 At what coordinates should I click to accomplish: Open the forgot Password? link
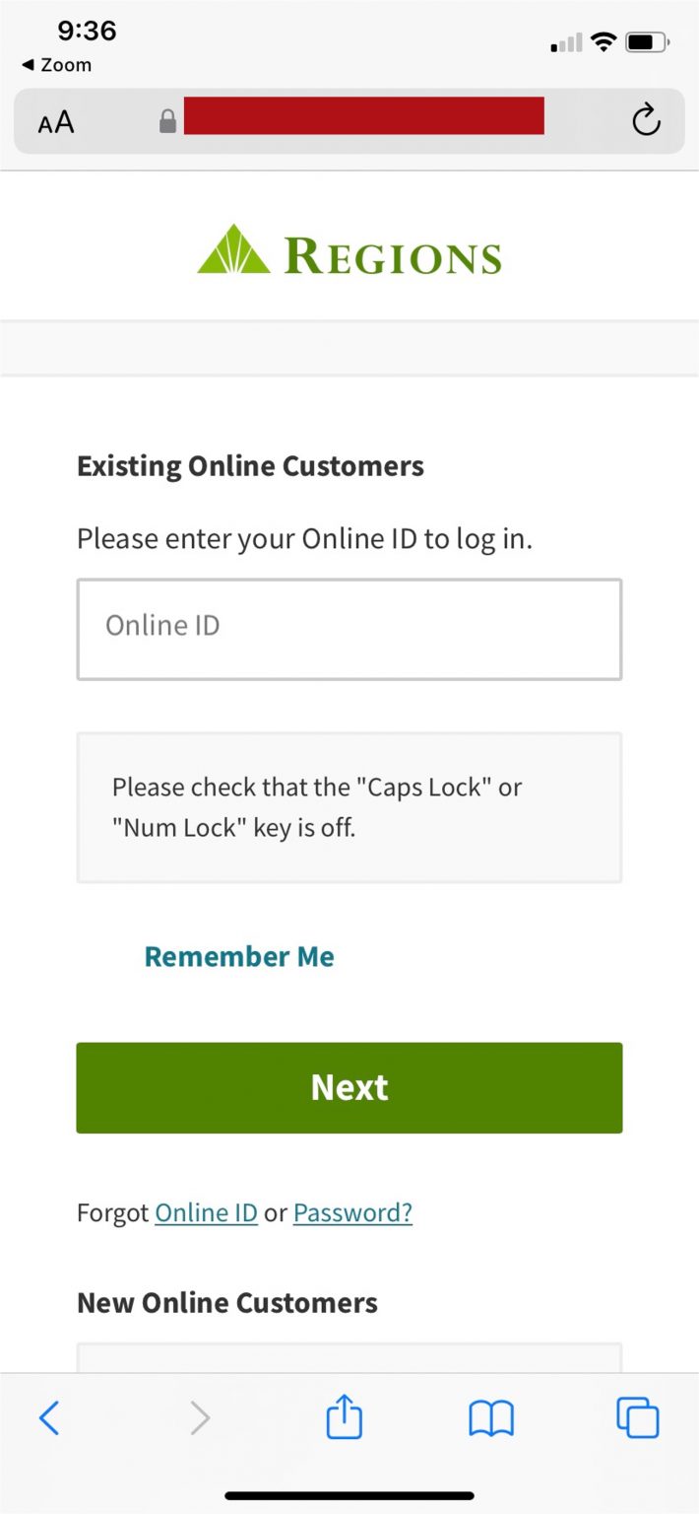point(352,1212)
